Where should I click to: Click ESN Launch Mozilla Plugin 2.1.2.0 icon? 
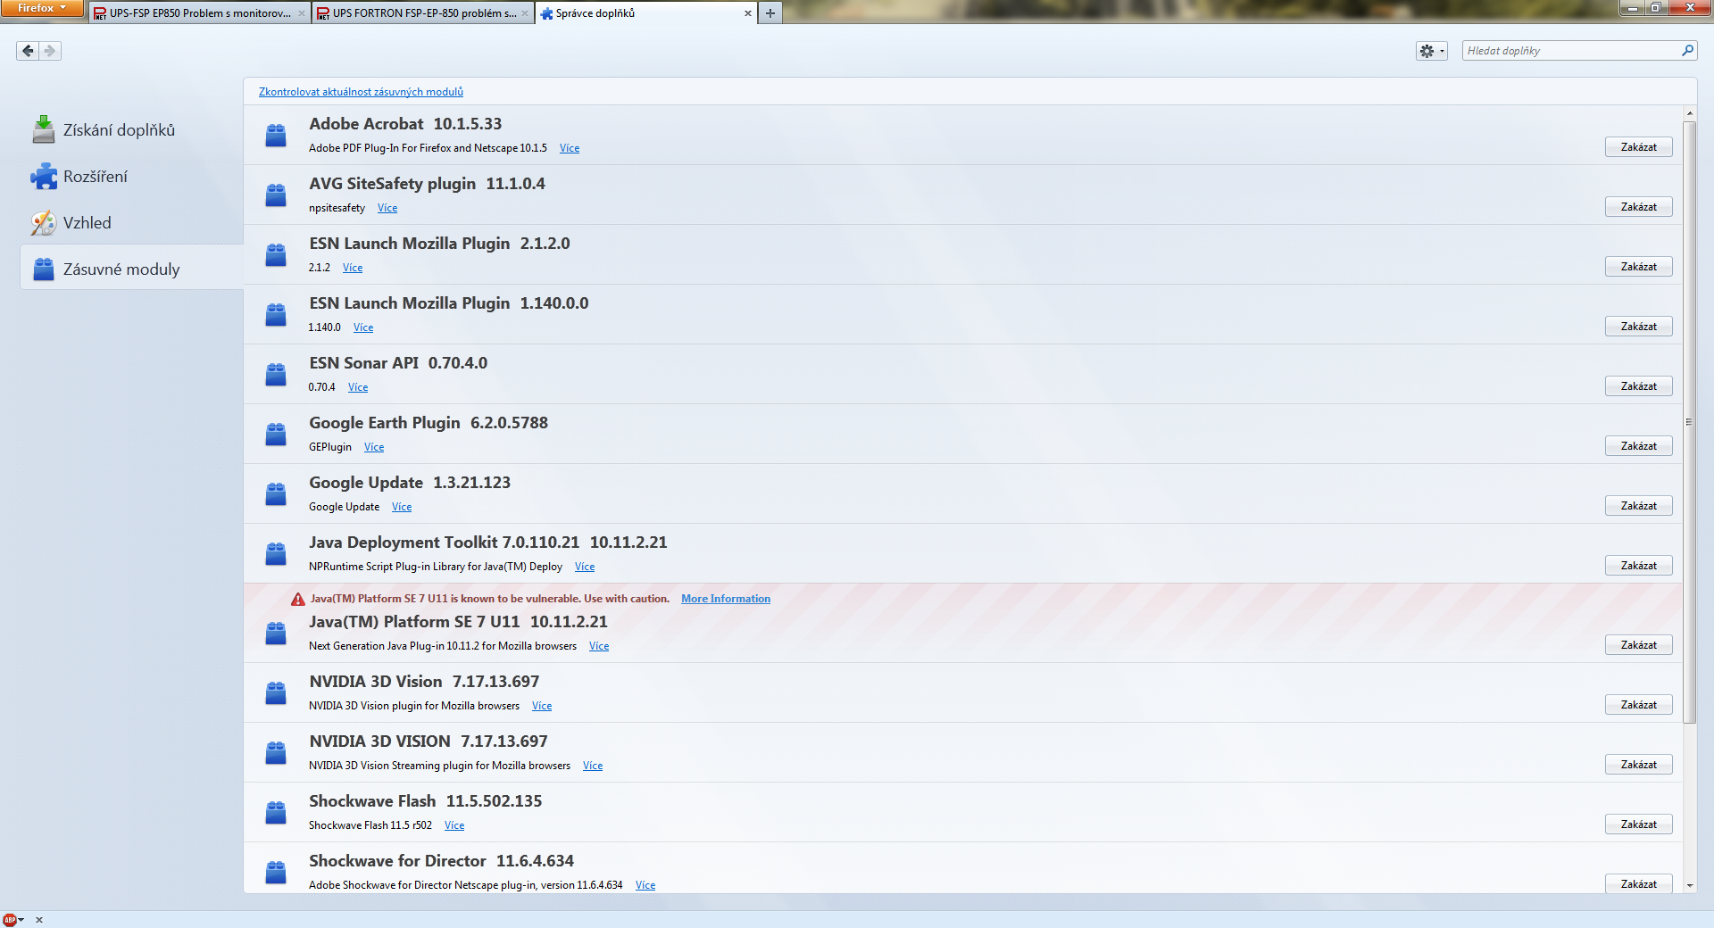276,254
